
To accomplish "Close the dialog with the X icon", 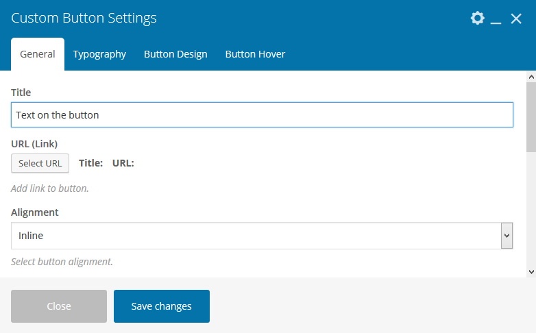I will point(516,18).
